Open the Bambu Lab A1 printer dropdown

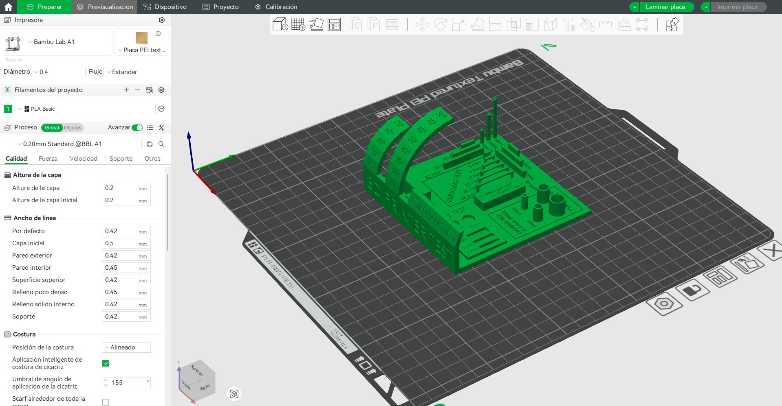53,42
